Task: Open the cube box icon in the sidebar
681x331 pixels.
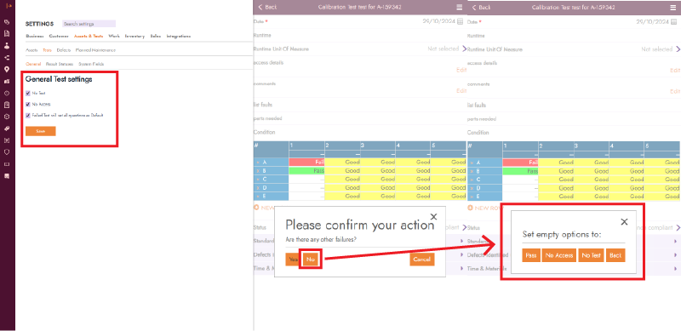Action: pyautogui.click(x=7, y=117)
